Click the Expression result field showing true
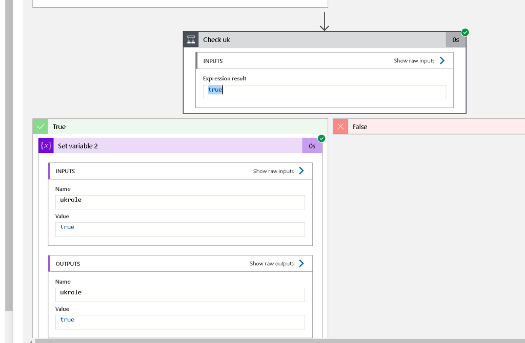The height and width of the screenshot is (343, 525). (x=325, y=92)
